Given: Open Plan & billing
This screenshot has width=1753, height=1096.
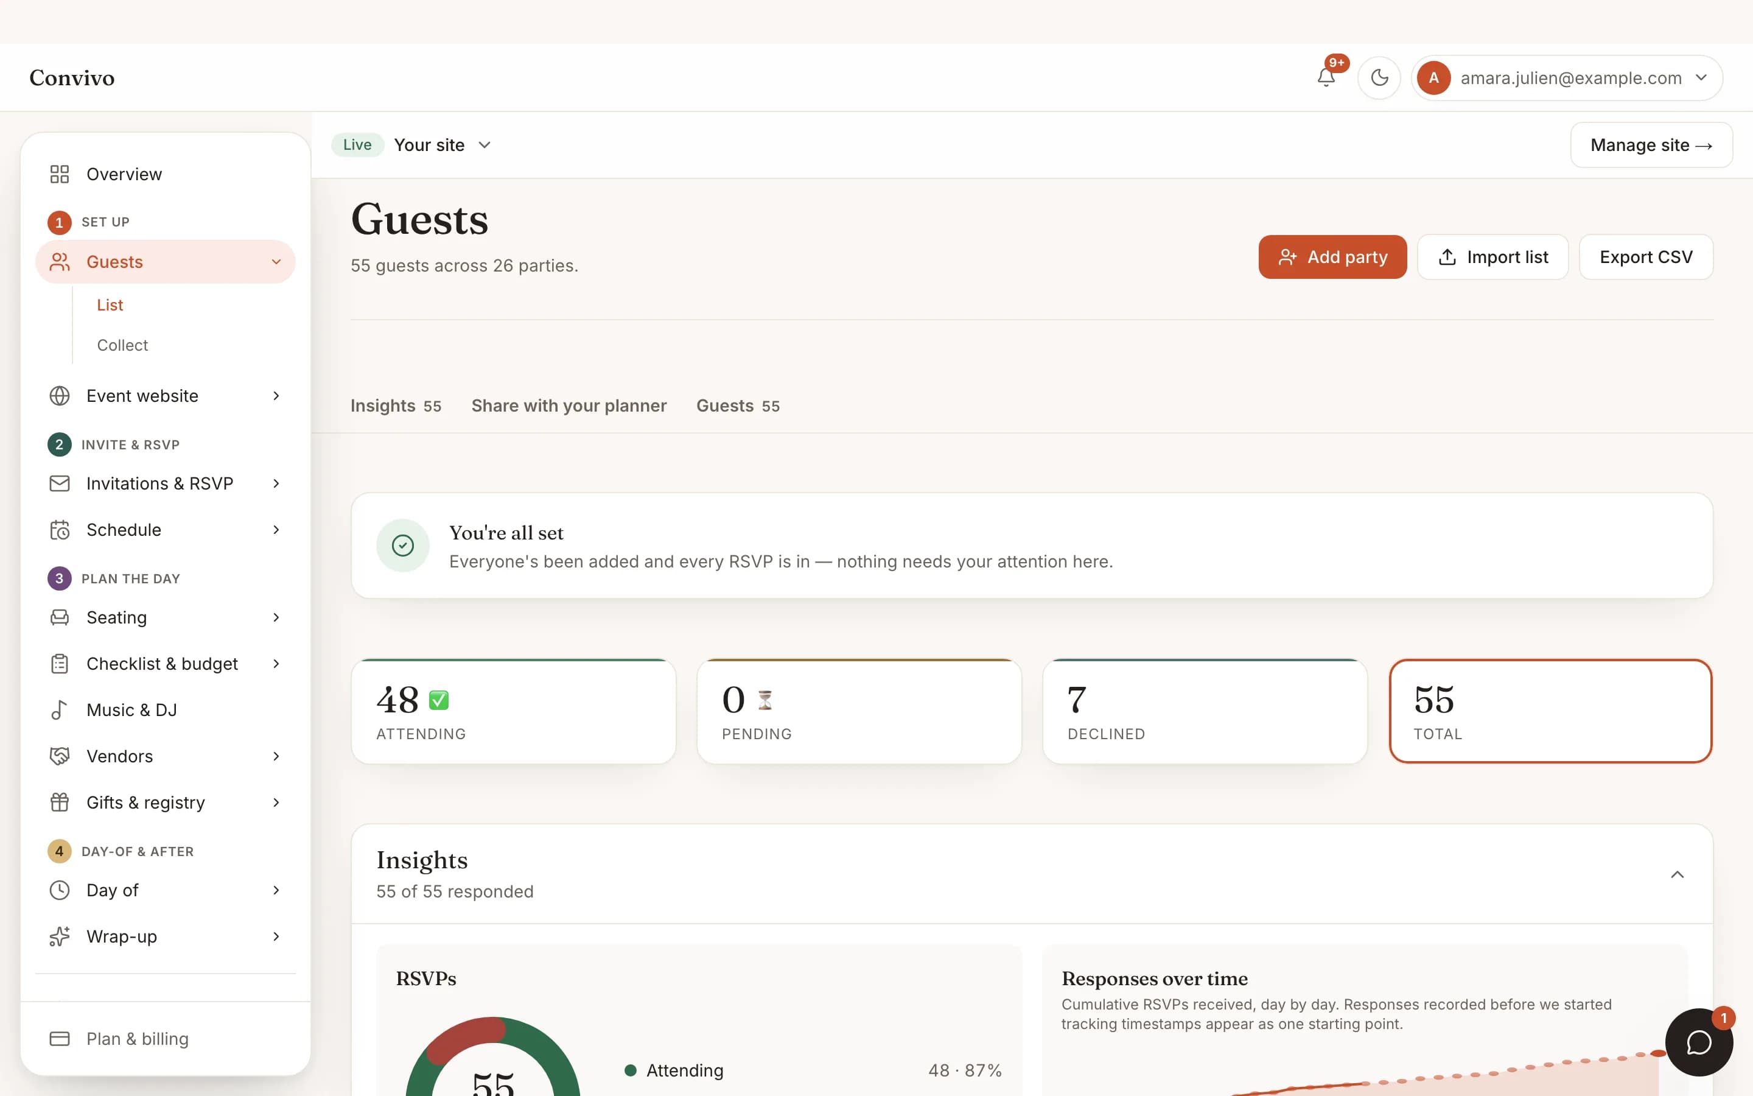Looking at the screenshot, I should [x=165, y=1039].
